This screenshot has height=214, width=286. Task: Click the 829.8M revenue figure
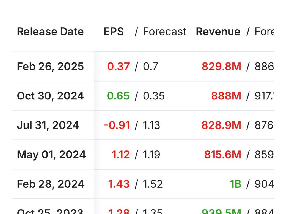(221, 67)
